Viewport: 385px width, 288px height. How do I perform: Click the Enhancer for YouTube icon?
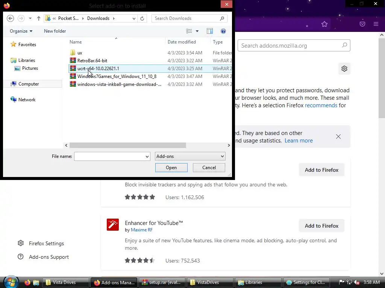point(113,225)
